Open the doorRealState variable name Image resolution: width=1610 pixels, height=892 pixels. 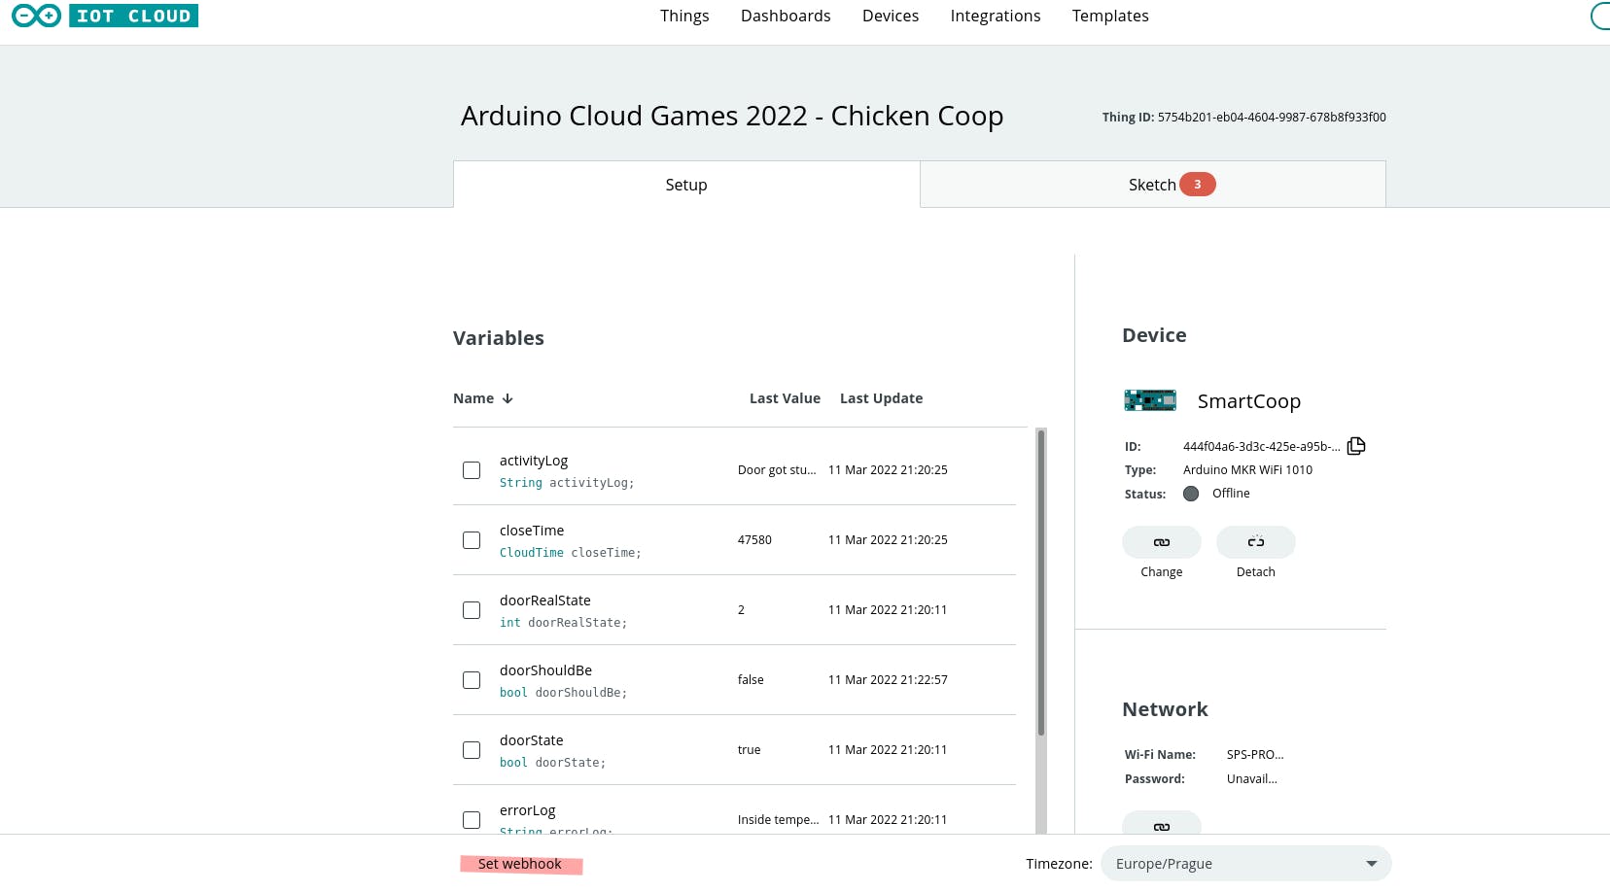click(x=545, y=600)
